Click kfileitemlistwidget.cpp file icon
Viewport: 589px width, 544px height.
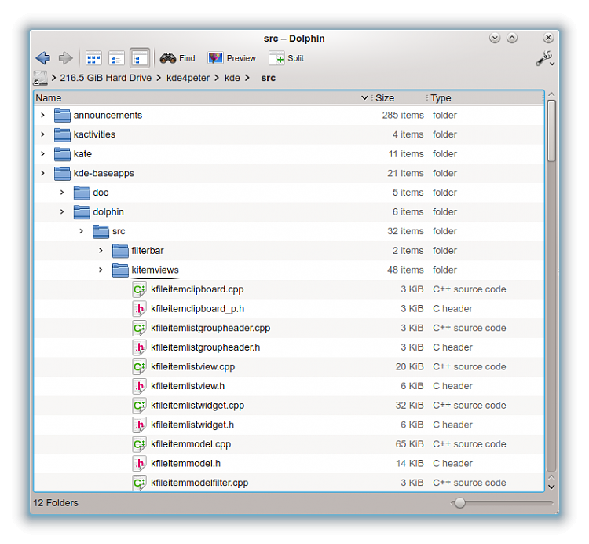pos(139,406)
